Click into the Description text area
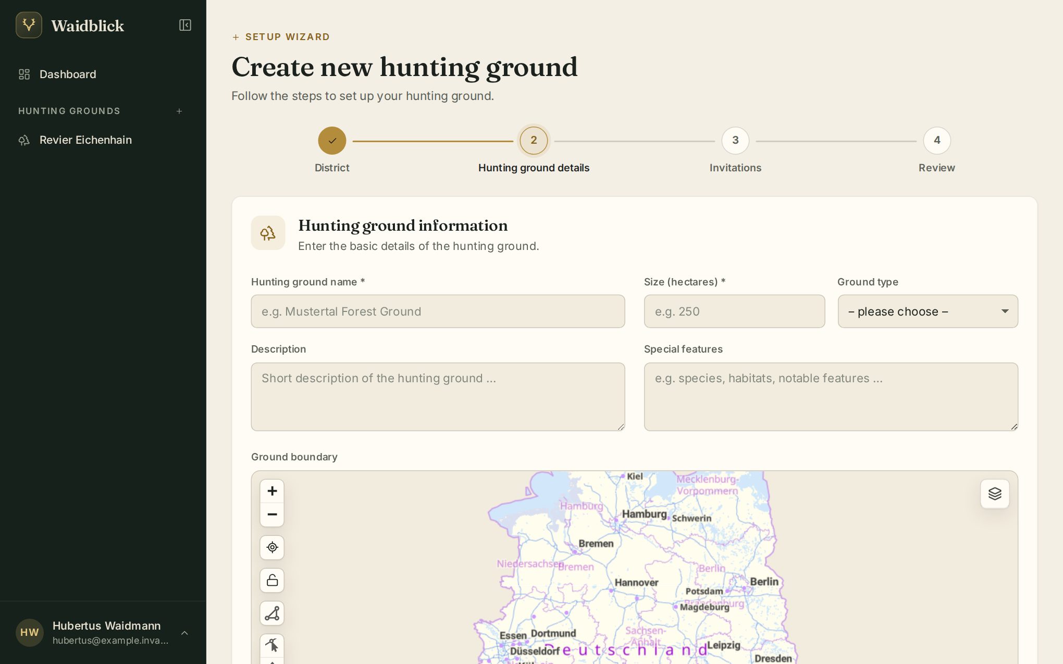The image size is (1063, 664). click(438, 397)
